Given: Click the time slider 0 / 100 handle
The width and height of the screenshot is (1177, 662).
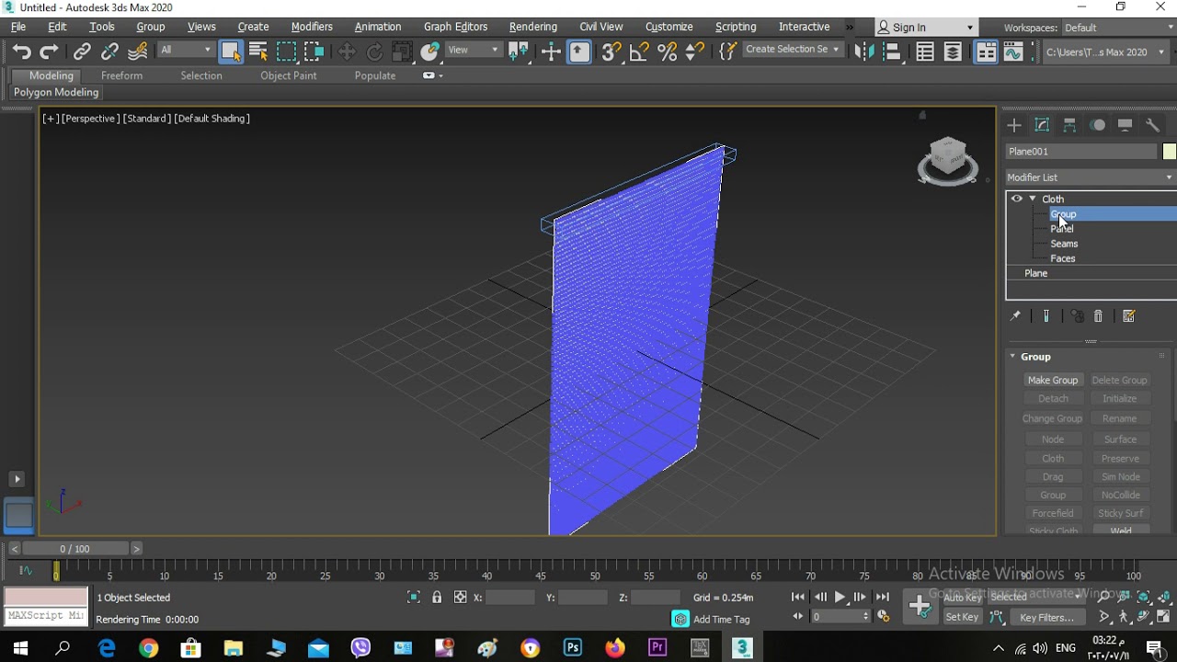Looking at the screenshot, I should 75,549.
